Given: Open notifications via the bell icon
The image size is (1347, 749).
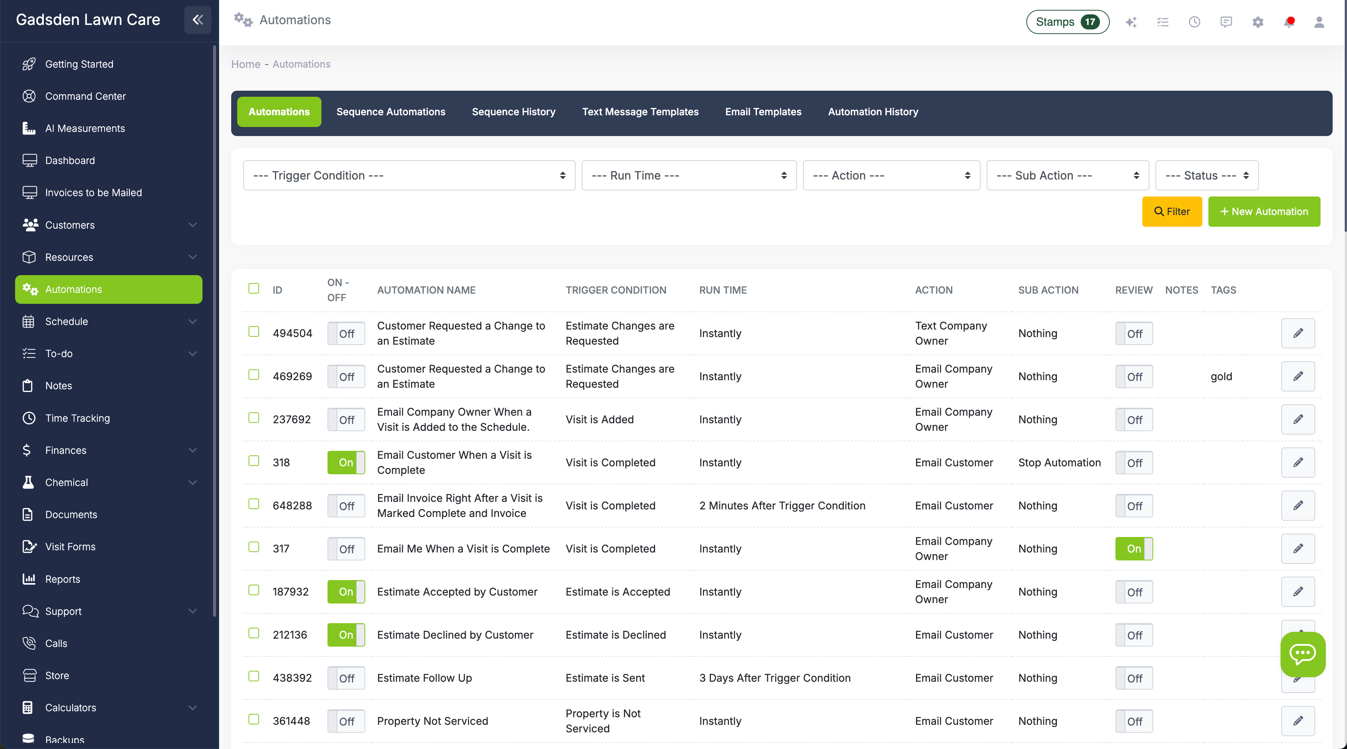Looking at the screenshot, I should click(1289, 22).
